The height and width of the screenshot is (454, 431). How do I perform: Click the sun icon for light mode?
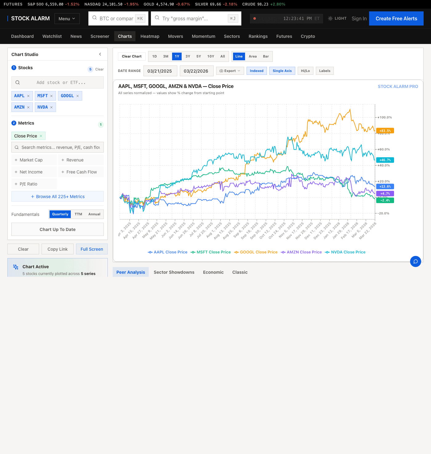330,18
